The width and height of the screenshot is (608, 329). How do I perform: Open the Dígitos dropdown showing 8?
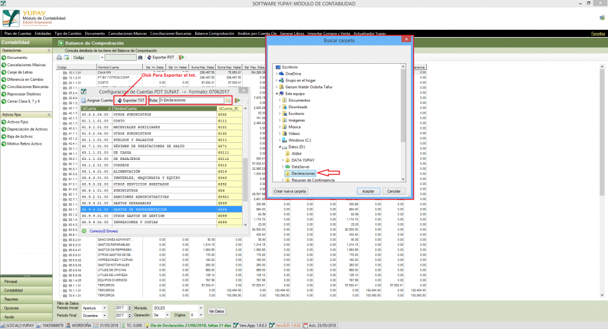point(201,316)
